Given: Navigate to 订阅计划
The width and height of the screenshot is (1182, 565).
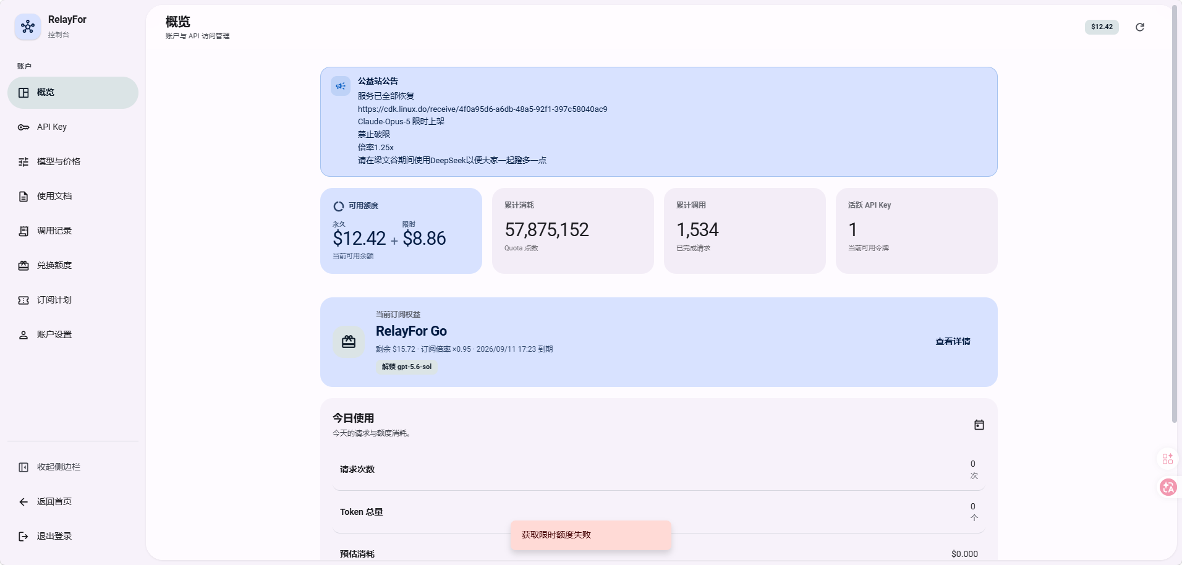Looking at the screenshot, I should click(x=73, y=300).
